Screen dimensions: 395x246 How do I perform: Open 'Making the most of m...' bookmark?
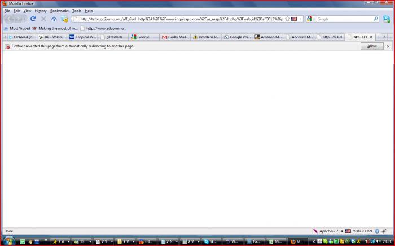pos(55,28)
